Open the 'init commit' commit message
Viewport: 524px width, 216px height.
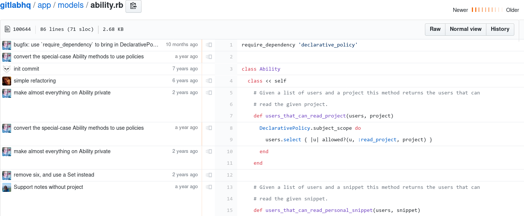(26, 69)
